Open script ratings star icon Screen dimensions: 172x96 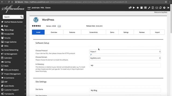[x=138, y=8]
